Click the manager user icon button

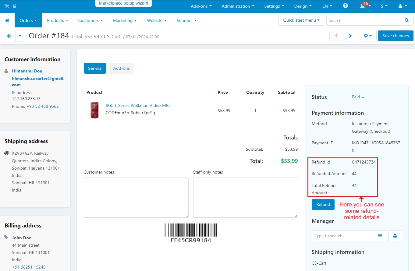coord(395,236)
